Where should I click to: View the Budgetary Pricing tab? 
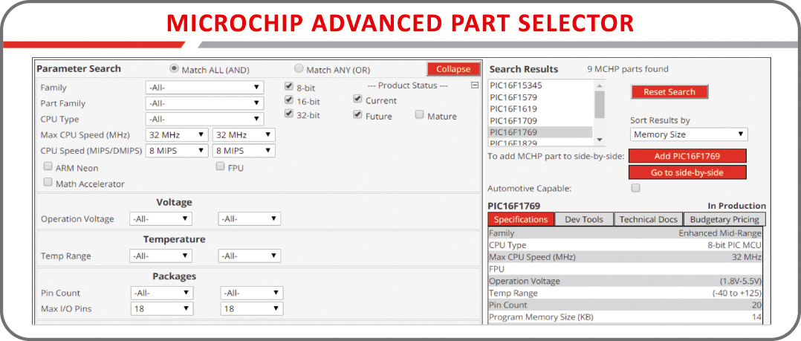pos(724,219)
